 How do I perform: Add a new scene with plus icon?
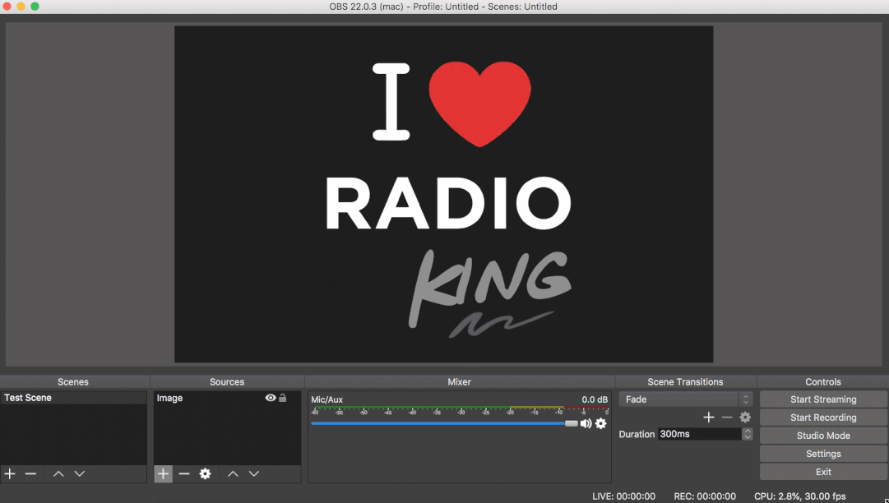pos(10,473)
